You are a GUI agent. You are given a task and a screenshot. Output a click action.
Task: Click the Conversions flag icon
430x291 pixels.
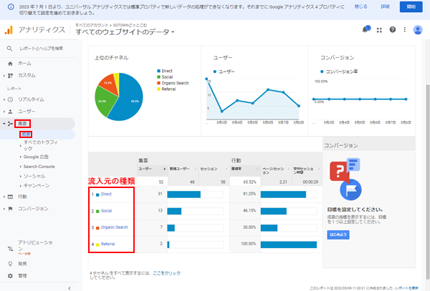point(10,209)
